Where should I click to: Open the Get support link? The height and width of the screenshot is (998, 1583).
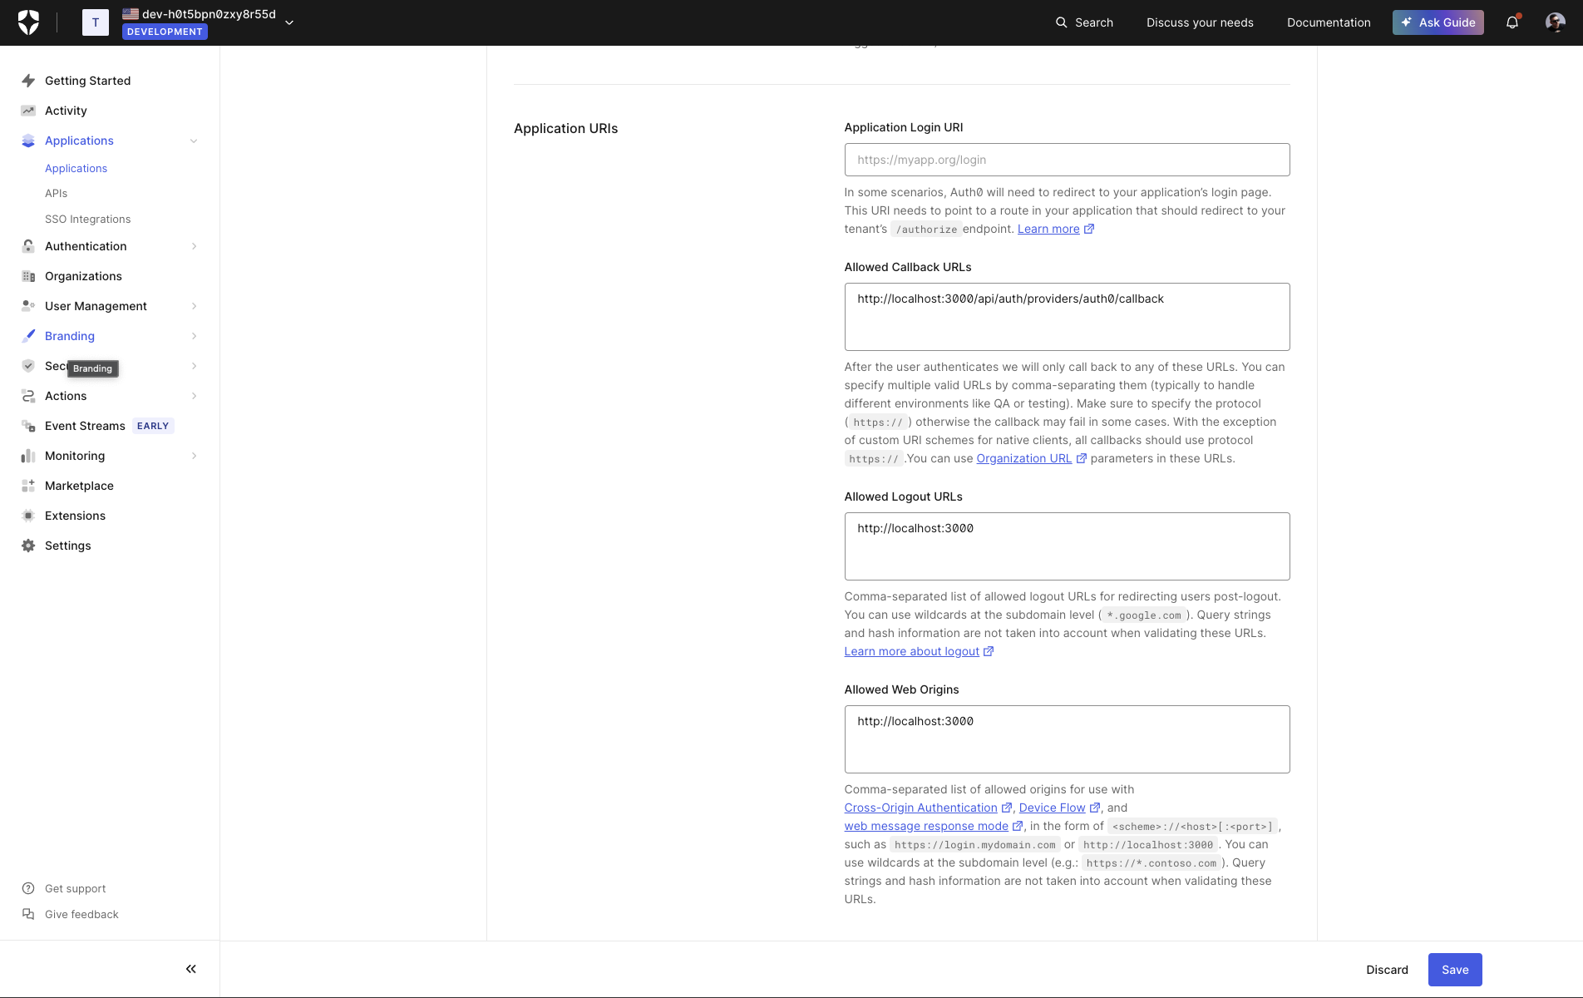[75, 888]
